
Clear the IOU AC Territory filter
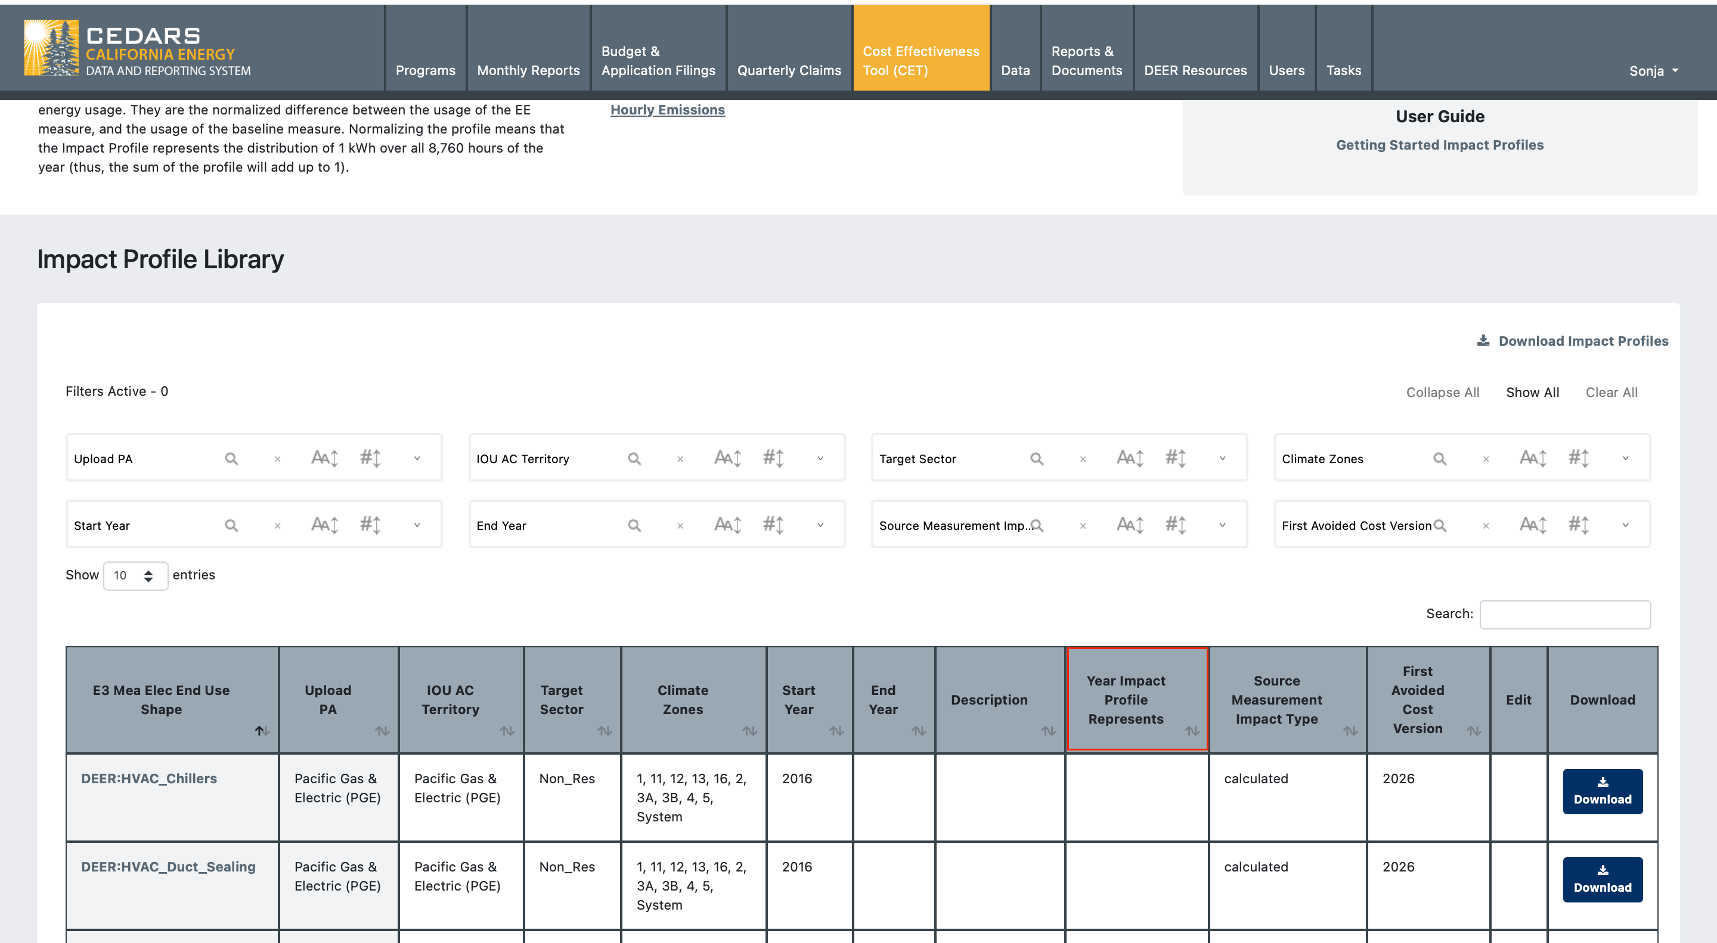point(680,459)
